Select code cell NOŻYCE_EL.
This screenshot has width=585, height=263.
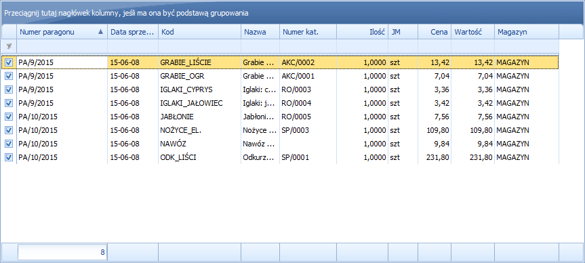click(200, 130)
